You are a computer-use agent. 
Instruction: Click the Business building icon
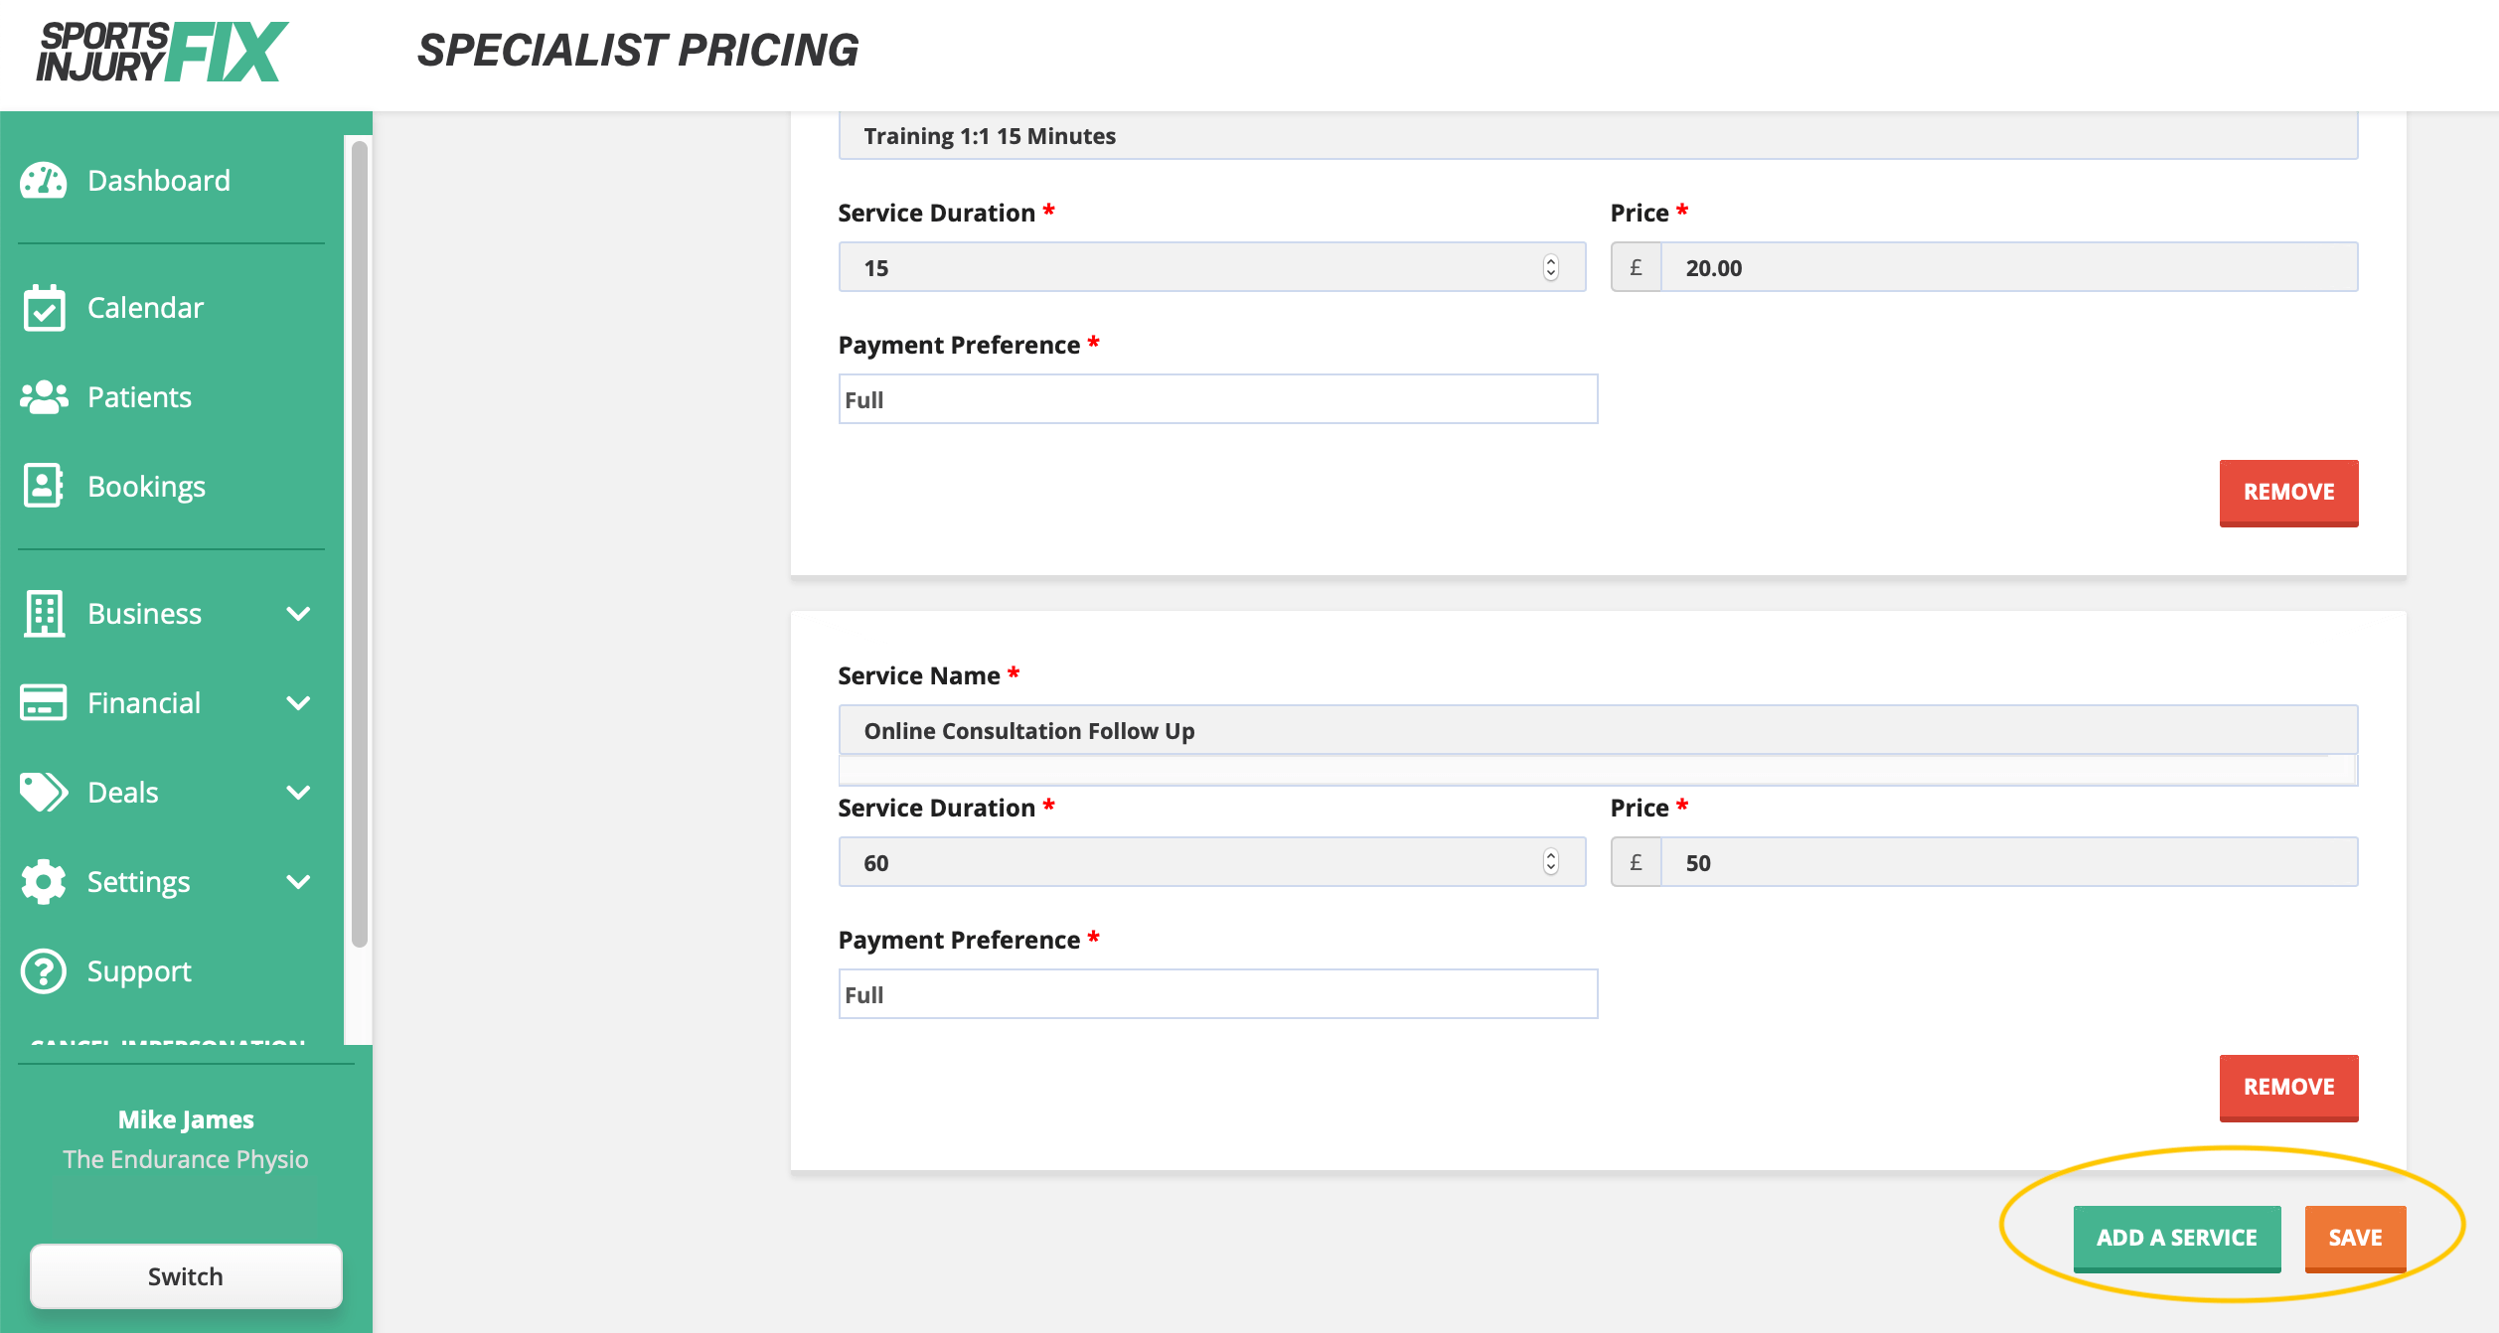pyautogui.click(x=44, y=614)
